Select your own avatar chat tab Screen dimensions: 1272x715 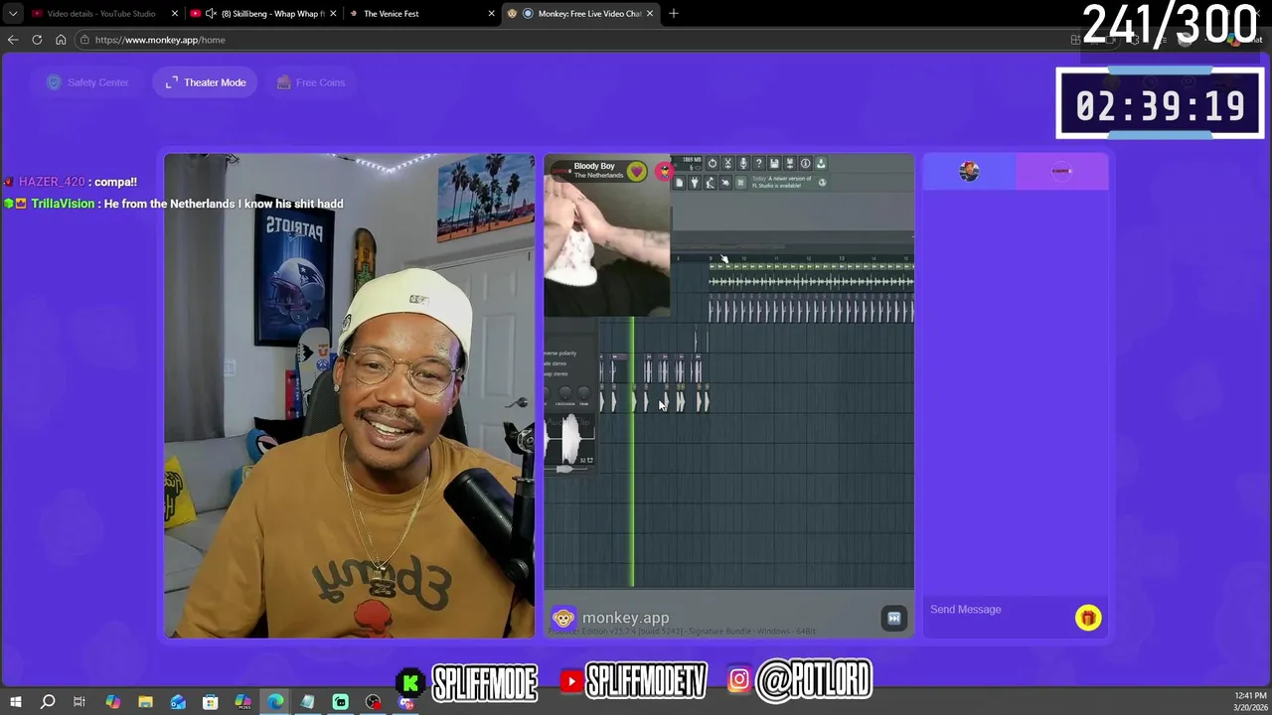click(969, 171)
